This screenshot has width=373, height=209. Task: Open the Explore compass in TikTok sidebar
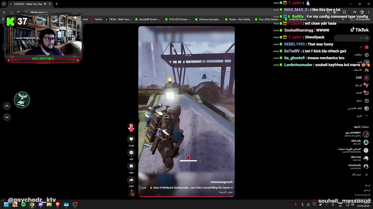367,55
